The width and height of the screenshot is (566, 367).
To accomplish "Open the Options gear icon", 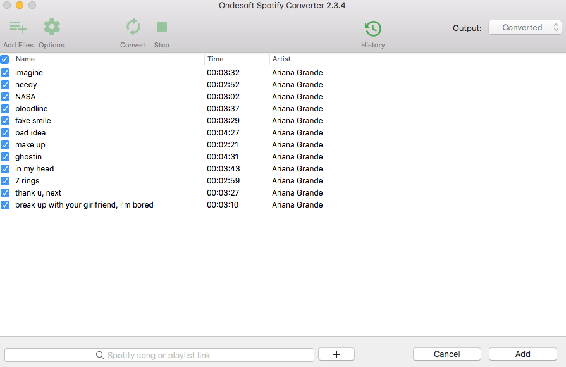I will [52, 27].
